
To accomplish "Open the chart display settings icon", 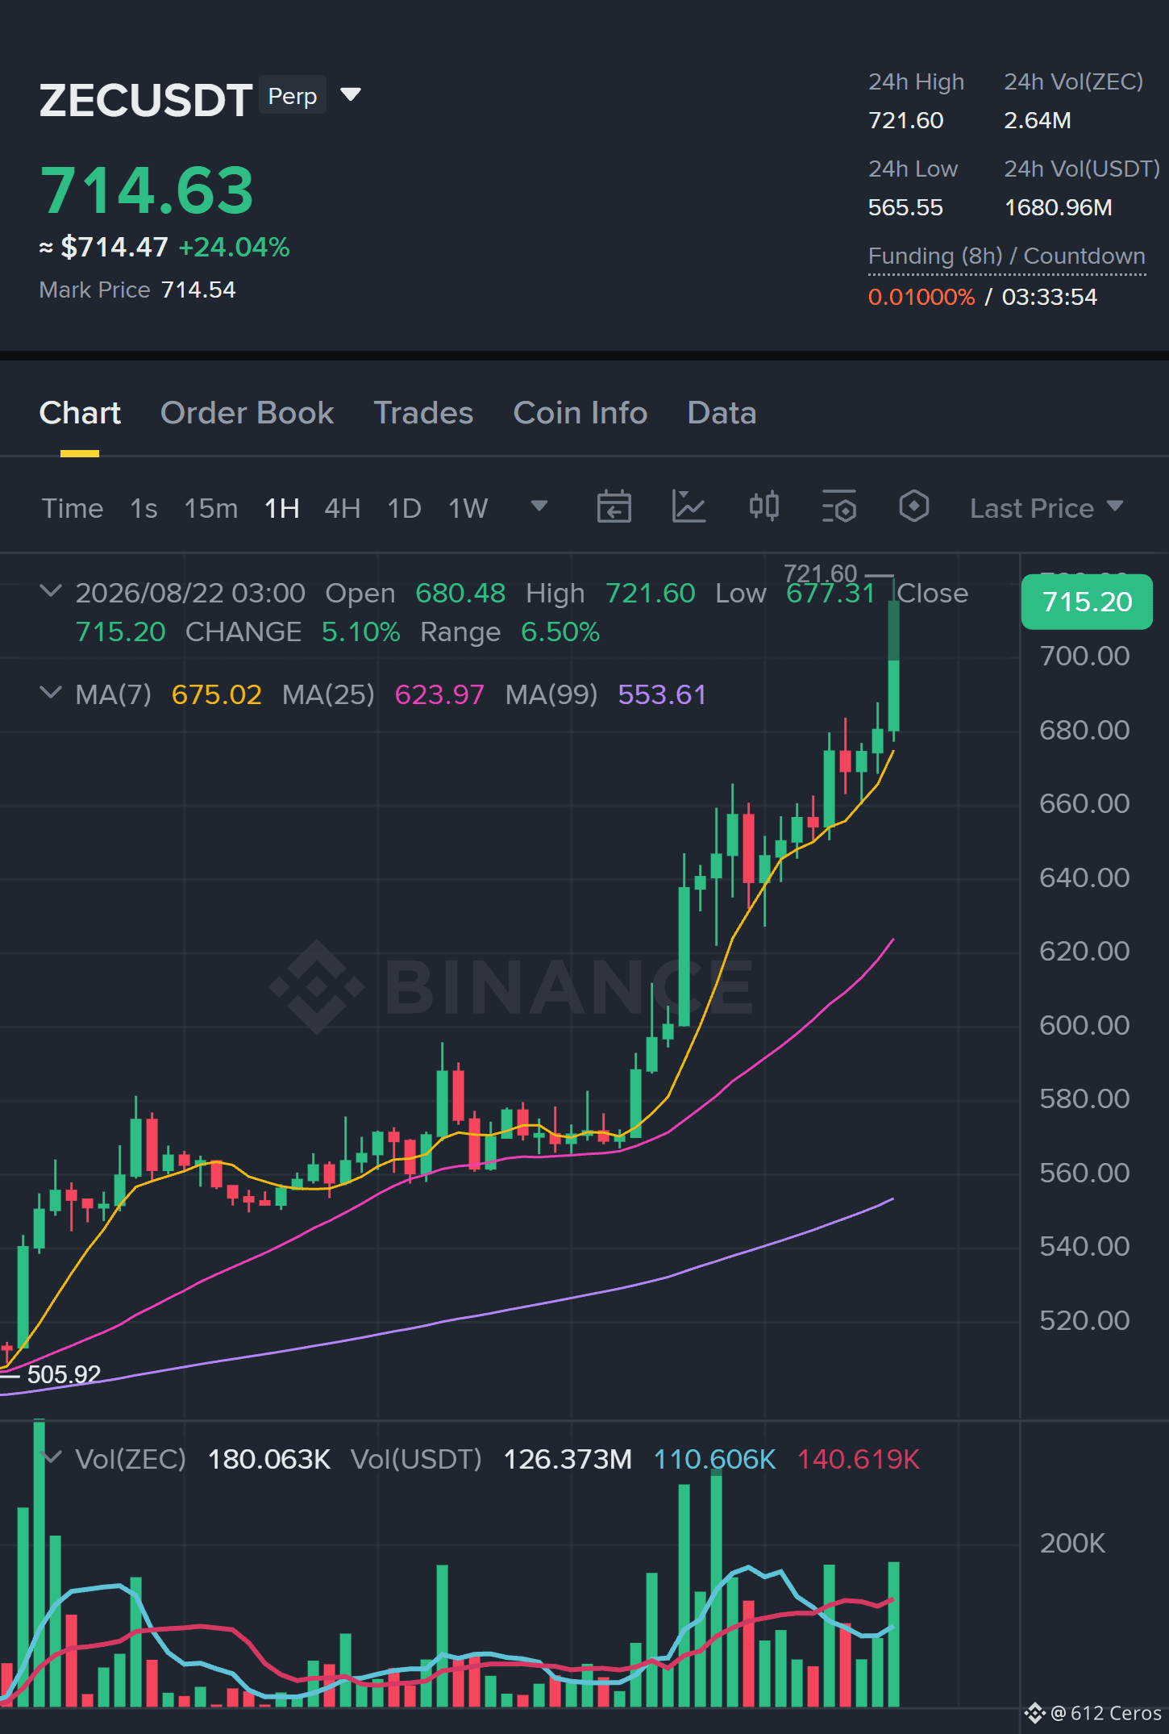I will (839, 507).
